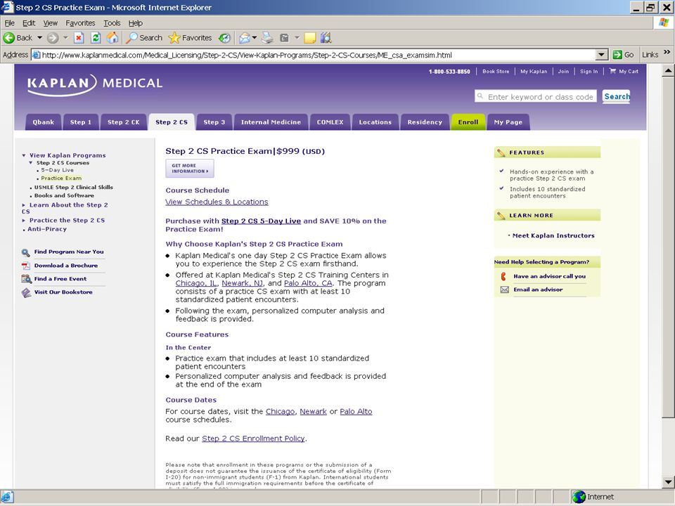Viewport: 675px width, 506px height.
Task: Expand Practice the Step 2 CS section
Action: (24, 220)
